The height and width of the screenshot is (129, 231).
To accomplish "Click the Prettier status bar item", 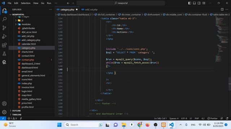I will click(x=212, y=119).
